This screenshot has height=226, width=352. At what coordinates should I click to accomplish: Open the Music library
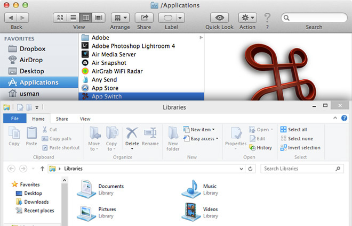tap(200, 189)
